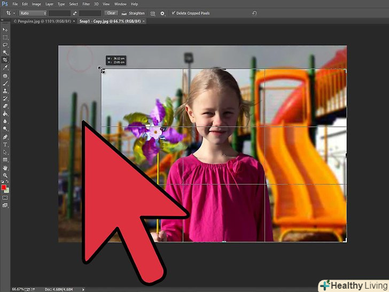389x292 pixels.
Task: Click the red foreground color swatch
Action: click(x=4, y=187)
